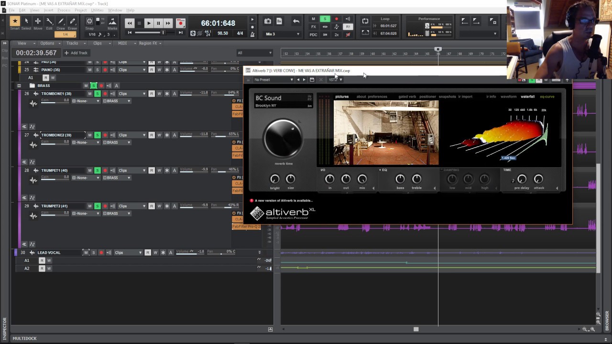
Task: Unsolo the TROMBONE2 track
Action: click(97, 135)
